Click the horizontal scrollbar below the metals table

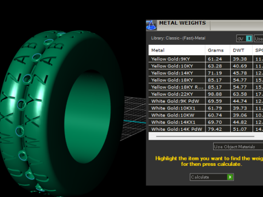(x=205, y=136)
